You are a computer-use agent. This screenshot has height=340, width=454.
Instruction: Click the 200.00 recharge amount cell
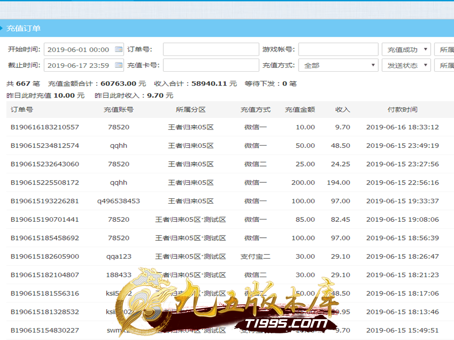point(303,182)
